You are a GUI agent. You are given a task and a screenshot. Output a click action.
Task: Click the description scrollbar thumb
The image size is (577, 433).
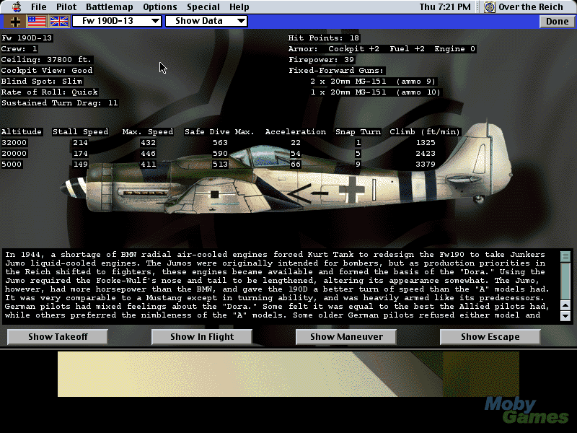point(565,256)
